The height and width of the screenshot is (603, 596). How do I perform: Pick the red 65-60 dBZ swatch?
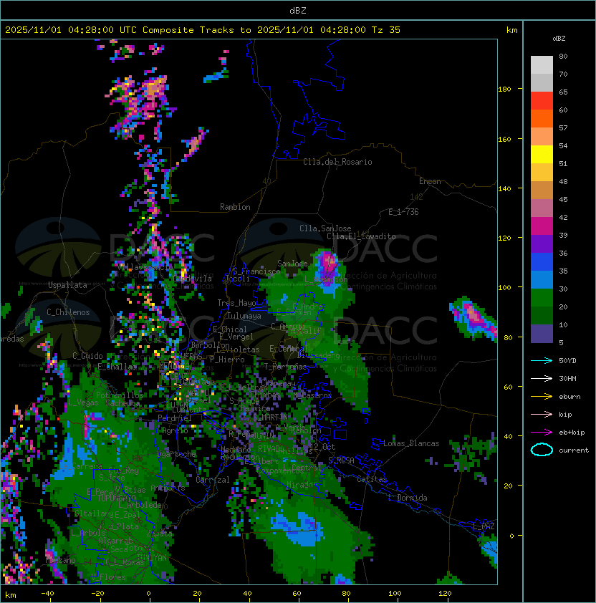tap(542, 101)
